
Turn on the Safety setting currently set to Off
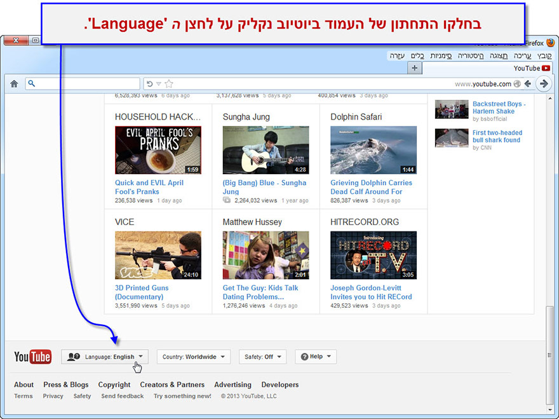262,357
